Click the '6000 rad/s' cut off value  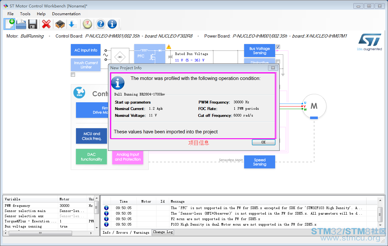coord(243,115)
